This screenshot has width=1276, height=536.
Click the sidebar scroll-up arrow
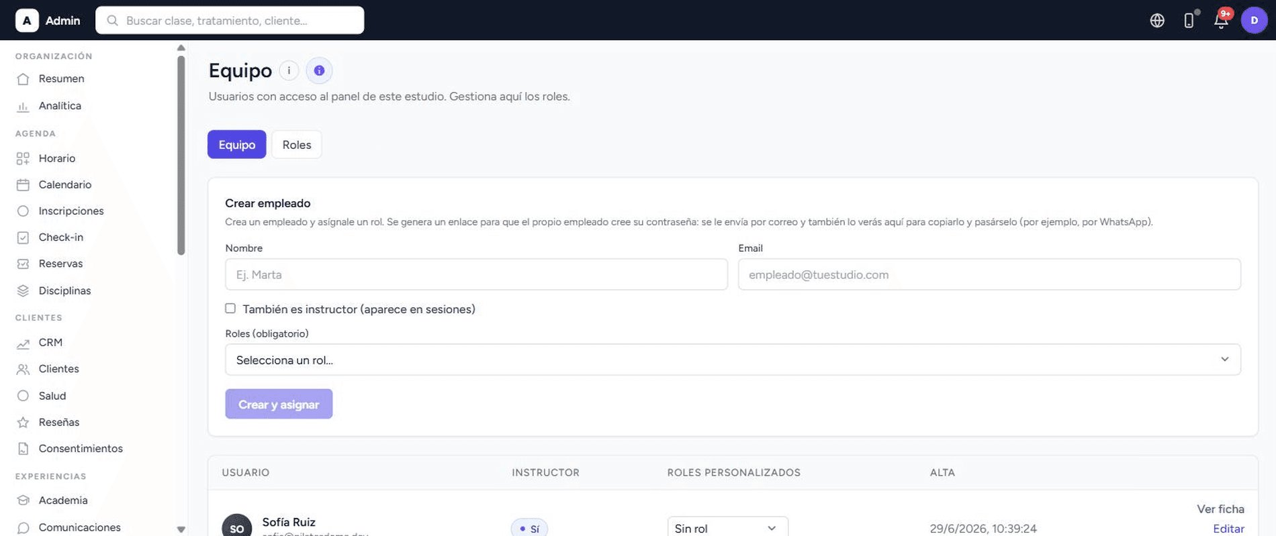tap(181, 48)
